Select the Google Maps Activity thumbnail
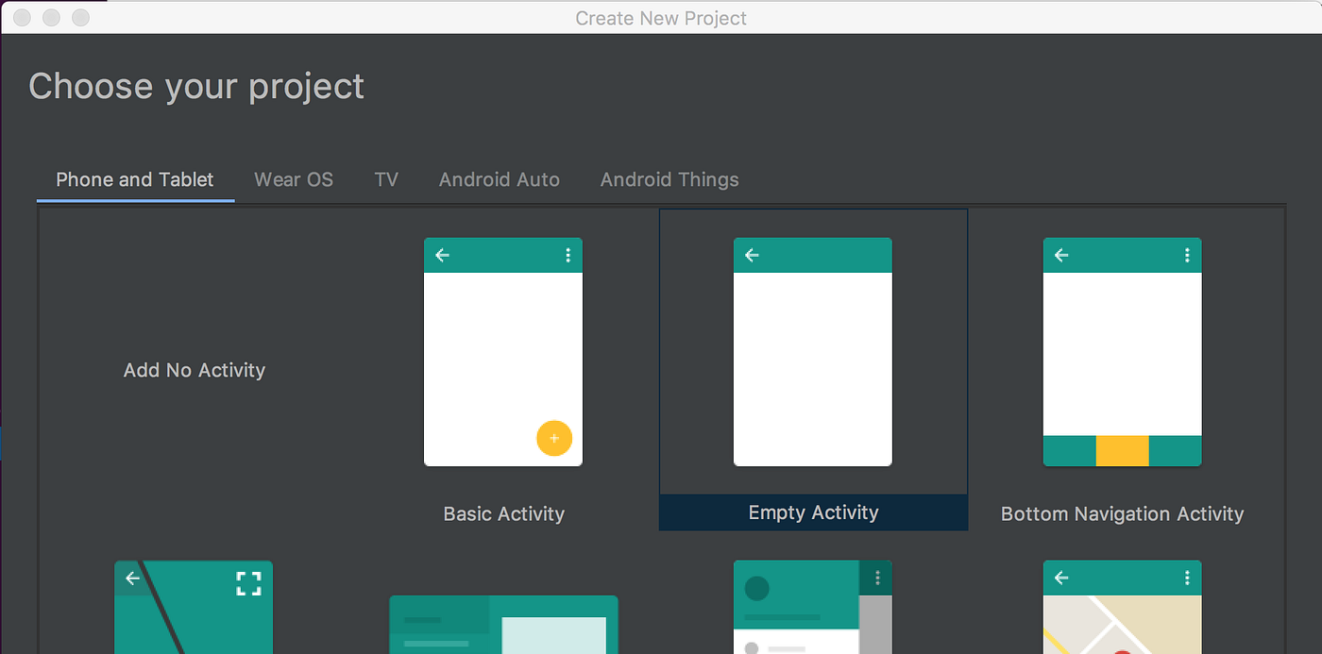The width and height of the screenshot is (1322, 654). [x=1123, y=607]
